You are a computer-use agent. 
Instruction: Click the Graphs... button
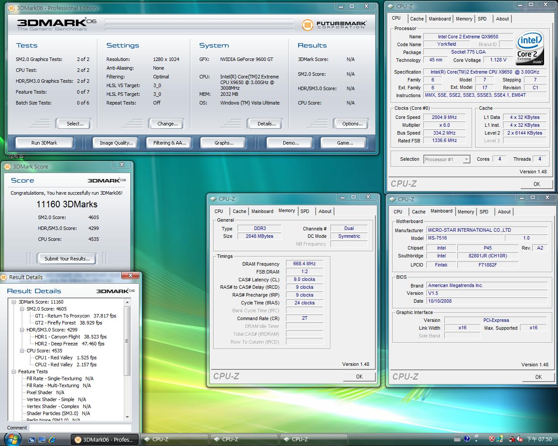pos(224,143)
